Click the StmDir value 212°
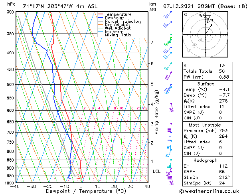251x194 pixels. pyautogui.click(x=224, y=178)
